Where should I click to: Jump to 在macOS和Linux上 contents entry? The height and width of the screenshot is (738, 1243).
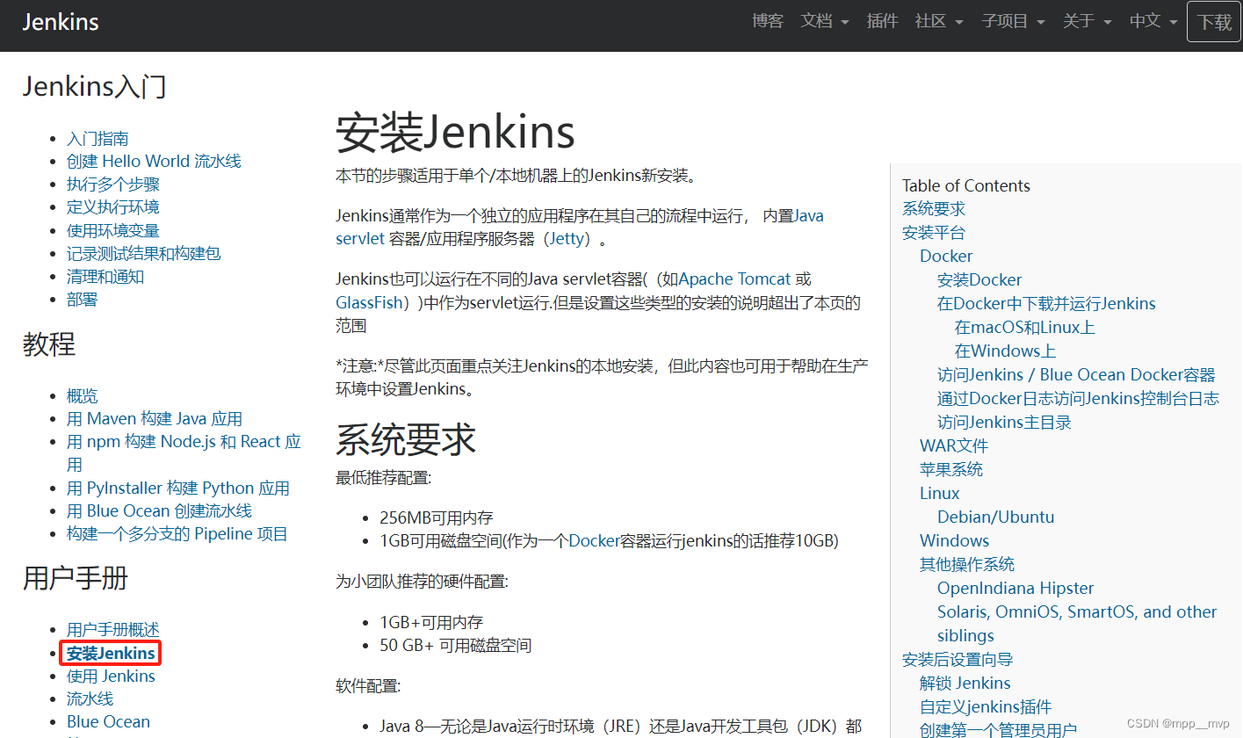pos(1025,327)
